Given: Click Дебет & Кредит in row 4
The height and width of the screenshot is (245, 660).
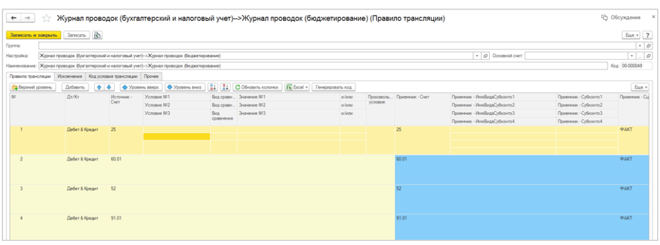Looking at the screenshot, I should [x=82, y=218].
